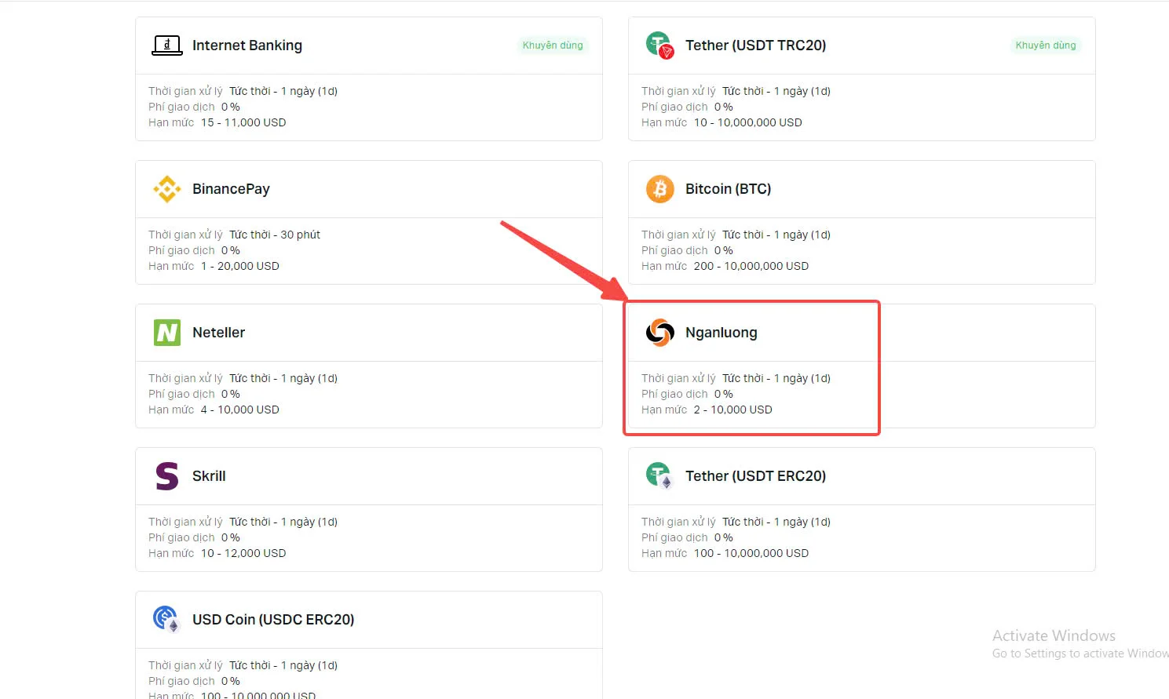Click Nganluong limit 2 - 10,000 USD
The height and width of the screenshot is (699, 1169).
point(733,410)
